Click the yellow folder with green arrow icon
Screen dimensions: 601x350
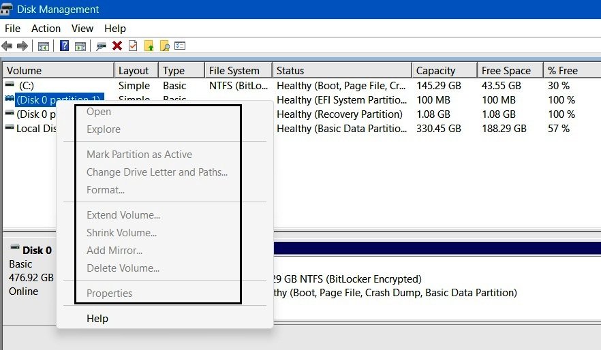click(149, 46)
